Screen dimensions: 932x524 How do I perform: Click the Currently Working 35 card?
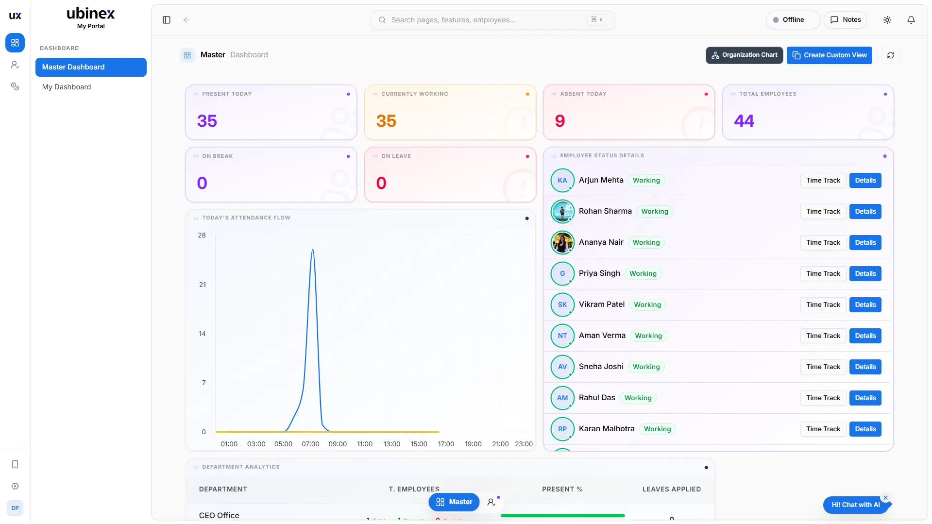tap(450, 113)
